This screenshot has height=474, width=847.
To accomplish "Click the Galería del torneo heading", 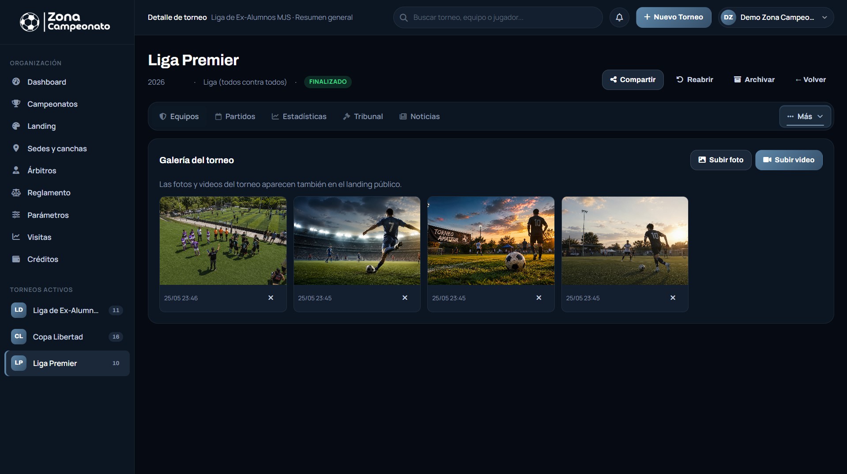I will point(197,160).
